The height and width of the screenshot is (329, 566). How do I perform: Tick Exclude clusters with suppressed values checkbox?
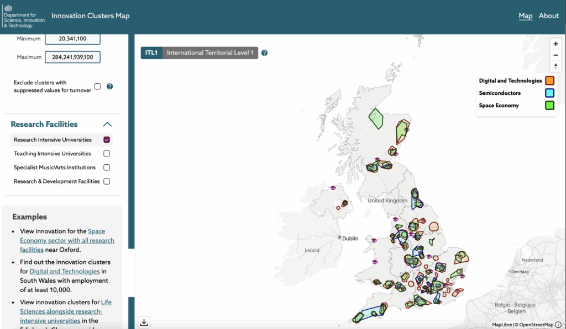coord(97,87)
